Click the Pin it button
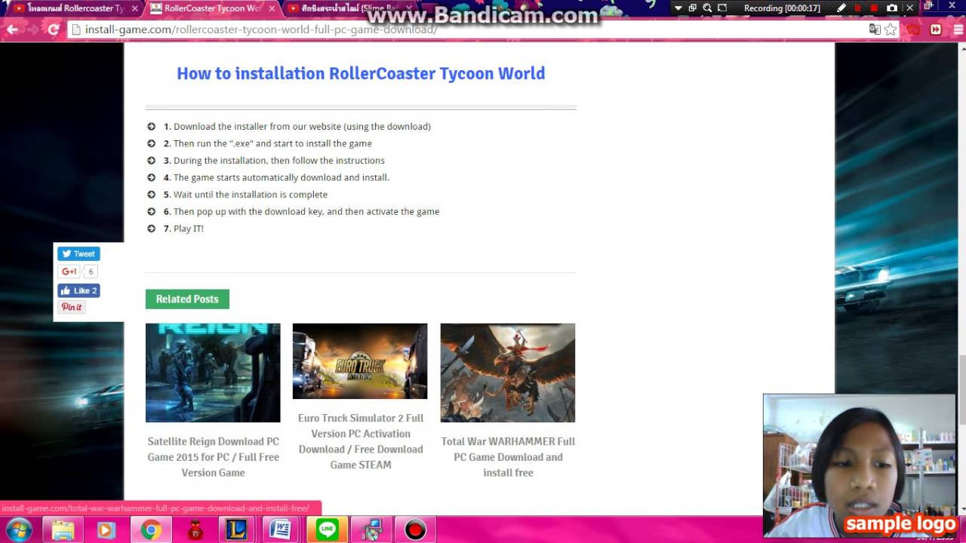 click(x=72, y=307)
